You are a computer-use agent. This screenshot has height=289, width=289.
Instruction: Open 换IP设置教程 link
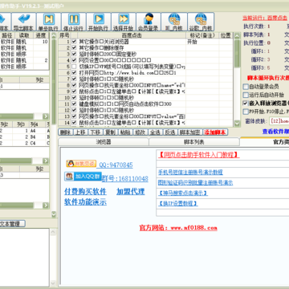coord(178,203)
